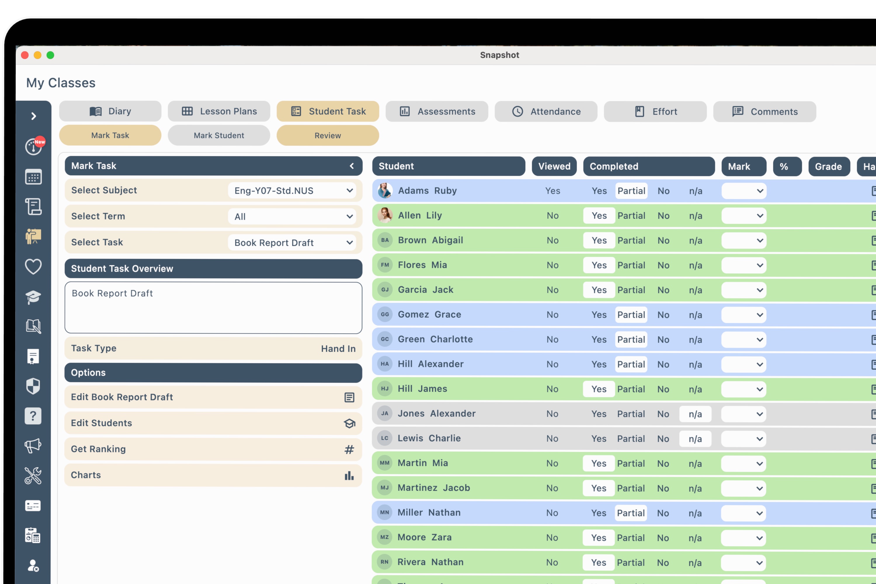Set Hill Alexander completed to No
Screen dimensions: 876x584
(x=663, y=365)
